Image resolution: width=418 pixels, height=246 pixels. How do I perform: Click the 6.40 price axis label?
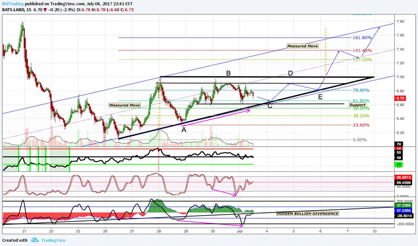click(x=400, y=119)
